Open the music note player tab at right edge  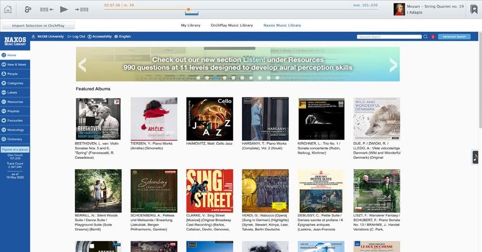(x=475, y=157)
